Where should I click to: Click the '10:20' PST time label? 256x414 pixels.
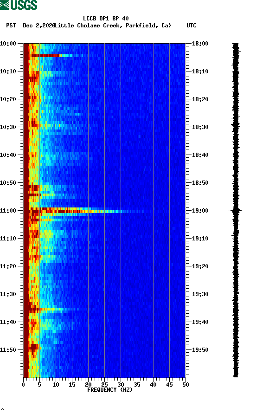coord(8,99)
